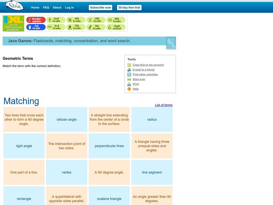The height and width of the screenshot is (205, 273).
Task: Click the orange help question icon
Action: tap(129, 89)
